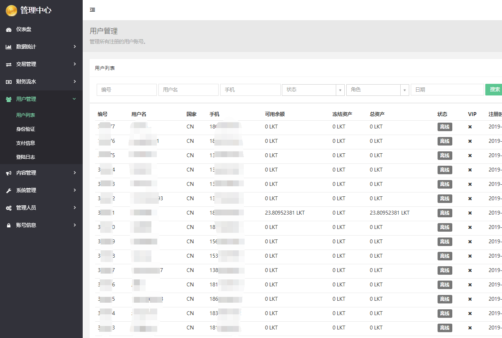502x338 pixels.
Task: Click the 用户列表 panel heading
Action: pos(105,68)
